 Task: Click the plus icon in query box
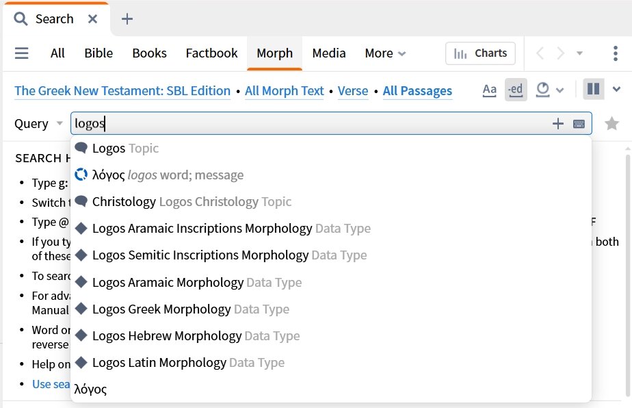coord(558,123)
